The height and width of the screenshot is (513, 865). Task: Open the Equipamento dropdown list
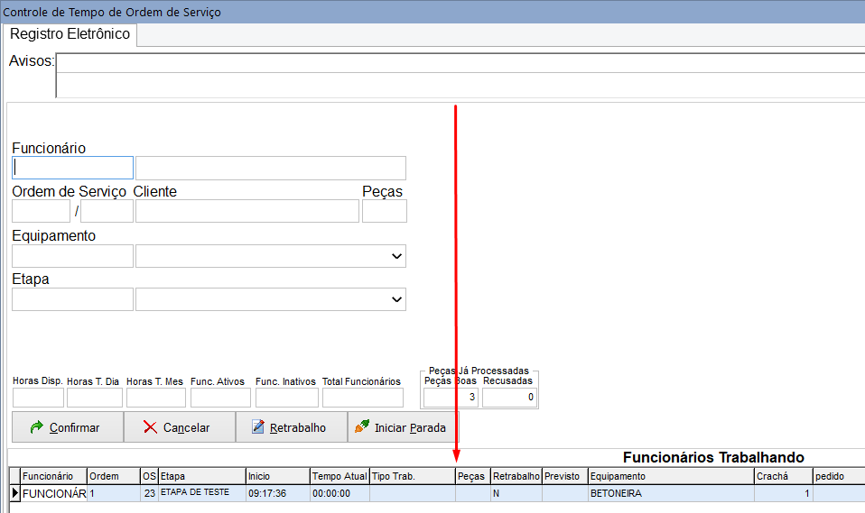pyautogui.click(x=396, y=256)
